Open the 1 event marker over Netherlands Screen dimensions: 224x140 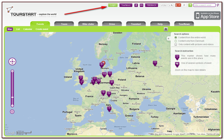click(95, 79)
